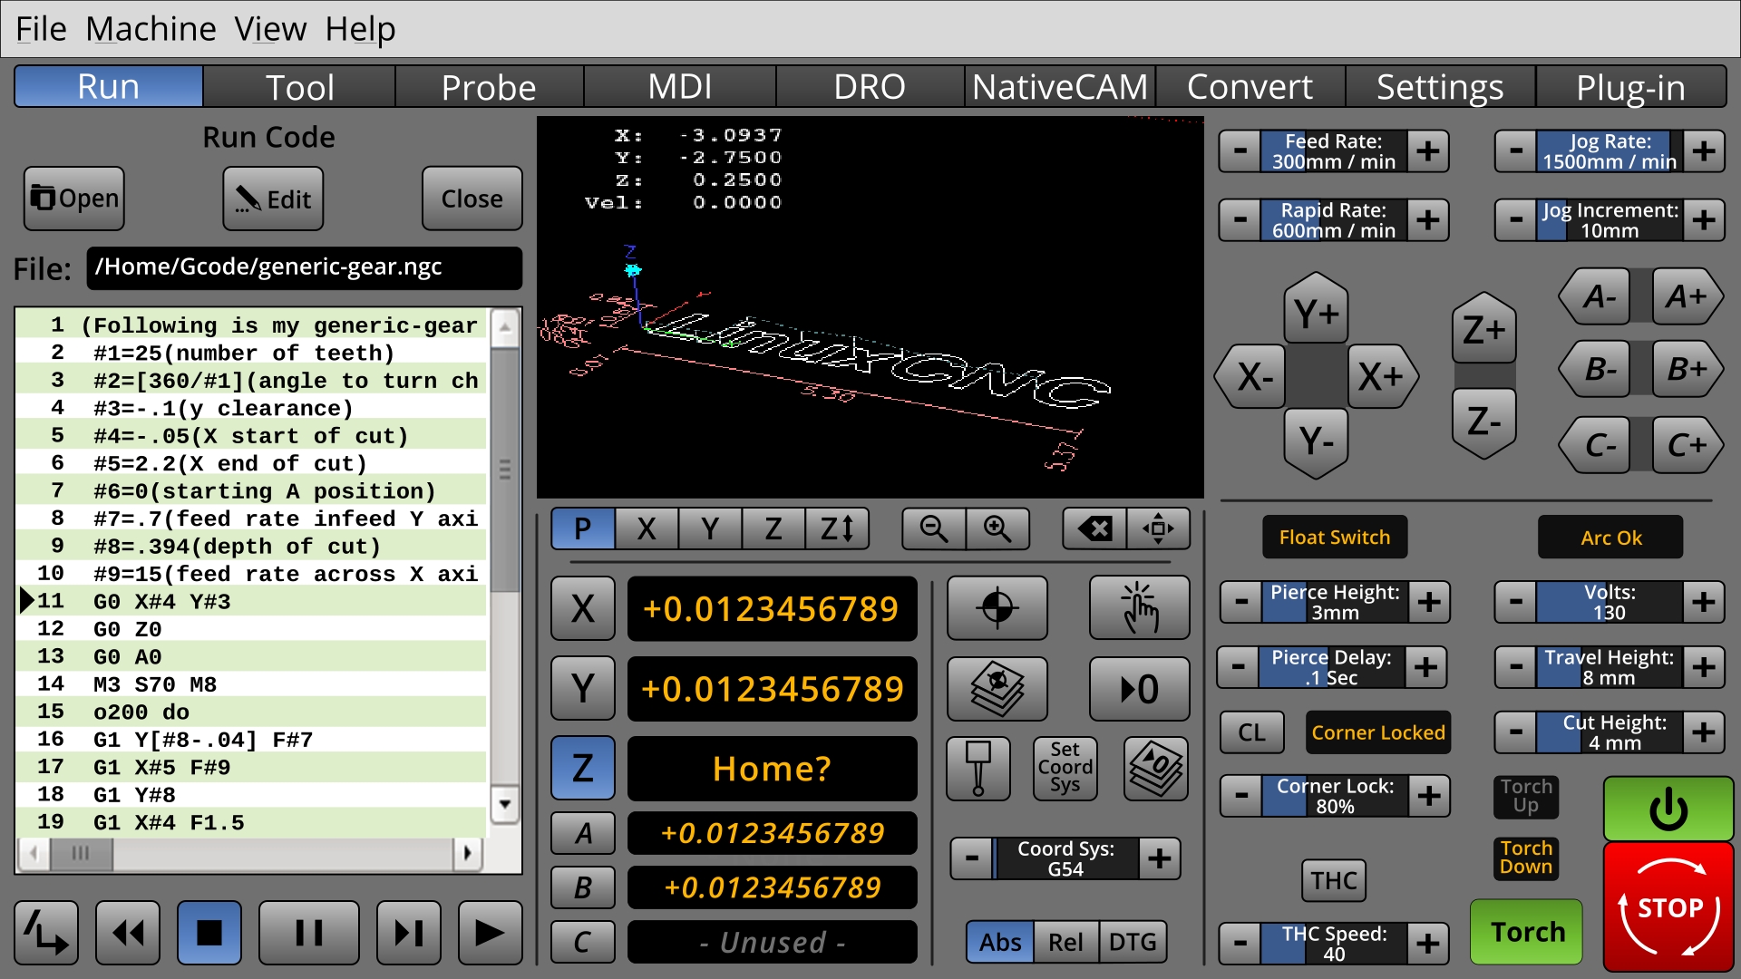Increase the Volts setting

1704,602
